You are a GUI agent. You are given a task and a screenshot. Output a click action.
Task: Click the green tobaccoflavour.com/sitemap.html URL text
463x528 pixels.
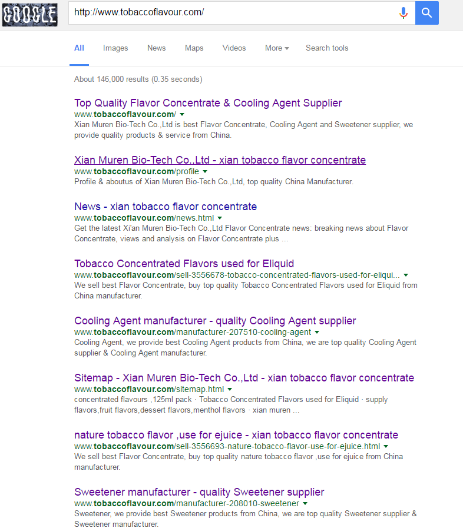[x=149, y=389]
